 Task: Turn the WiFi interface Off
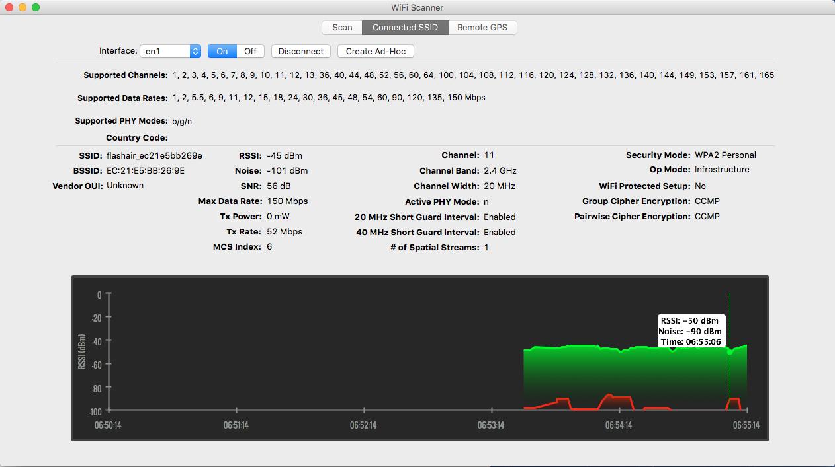[250, 51]
